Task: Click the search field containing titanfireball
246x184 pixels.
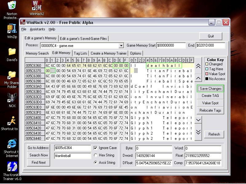Action: point(73,156)
